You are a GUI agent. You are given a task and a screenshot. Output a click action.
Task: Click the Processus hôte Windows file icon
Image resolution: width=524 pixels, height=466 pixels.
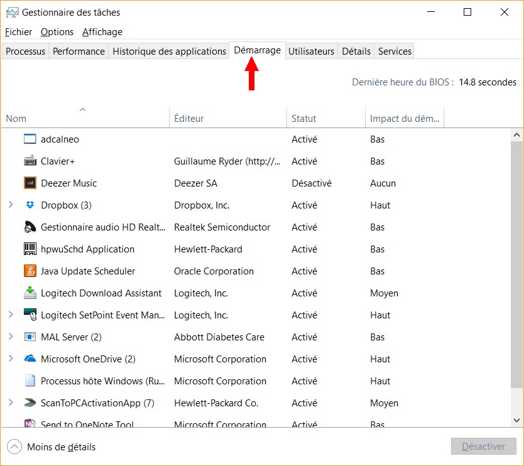click(x=30, y=381)
